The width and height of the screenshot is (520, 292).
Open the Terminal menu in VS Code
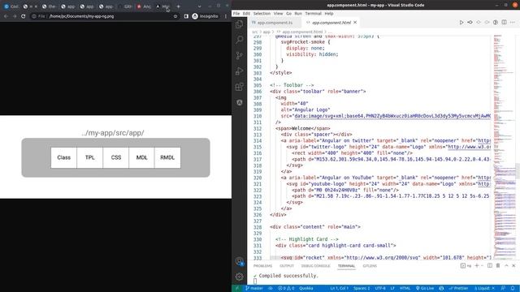[314, 14]
